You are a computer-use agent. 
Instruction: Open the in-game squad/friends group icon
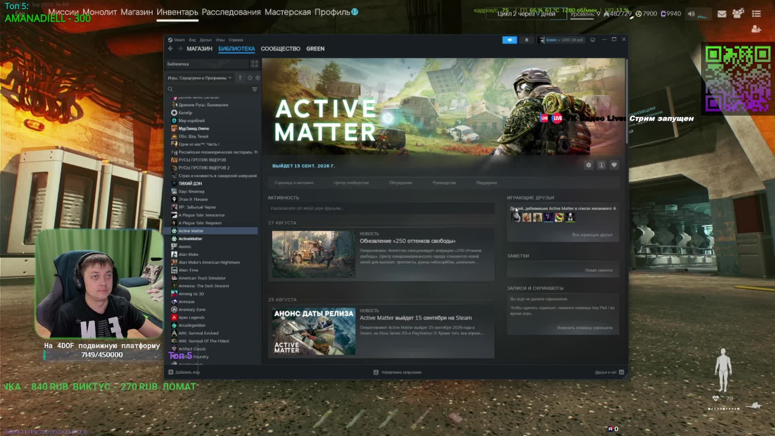tap(738, 14)
